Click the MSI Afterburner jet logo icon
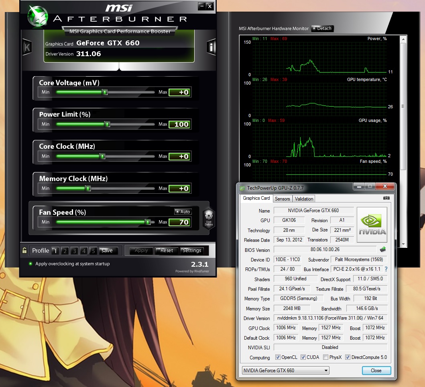This screenshot has height=387, width=425. [38, 16]
